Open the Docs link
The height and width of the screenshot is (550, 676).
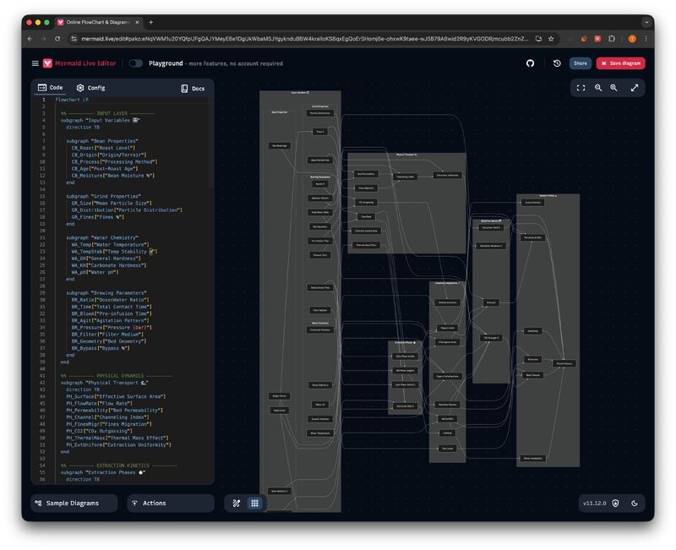193,88
